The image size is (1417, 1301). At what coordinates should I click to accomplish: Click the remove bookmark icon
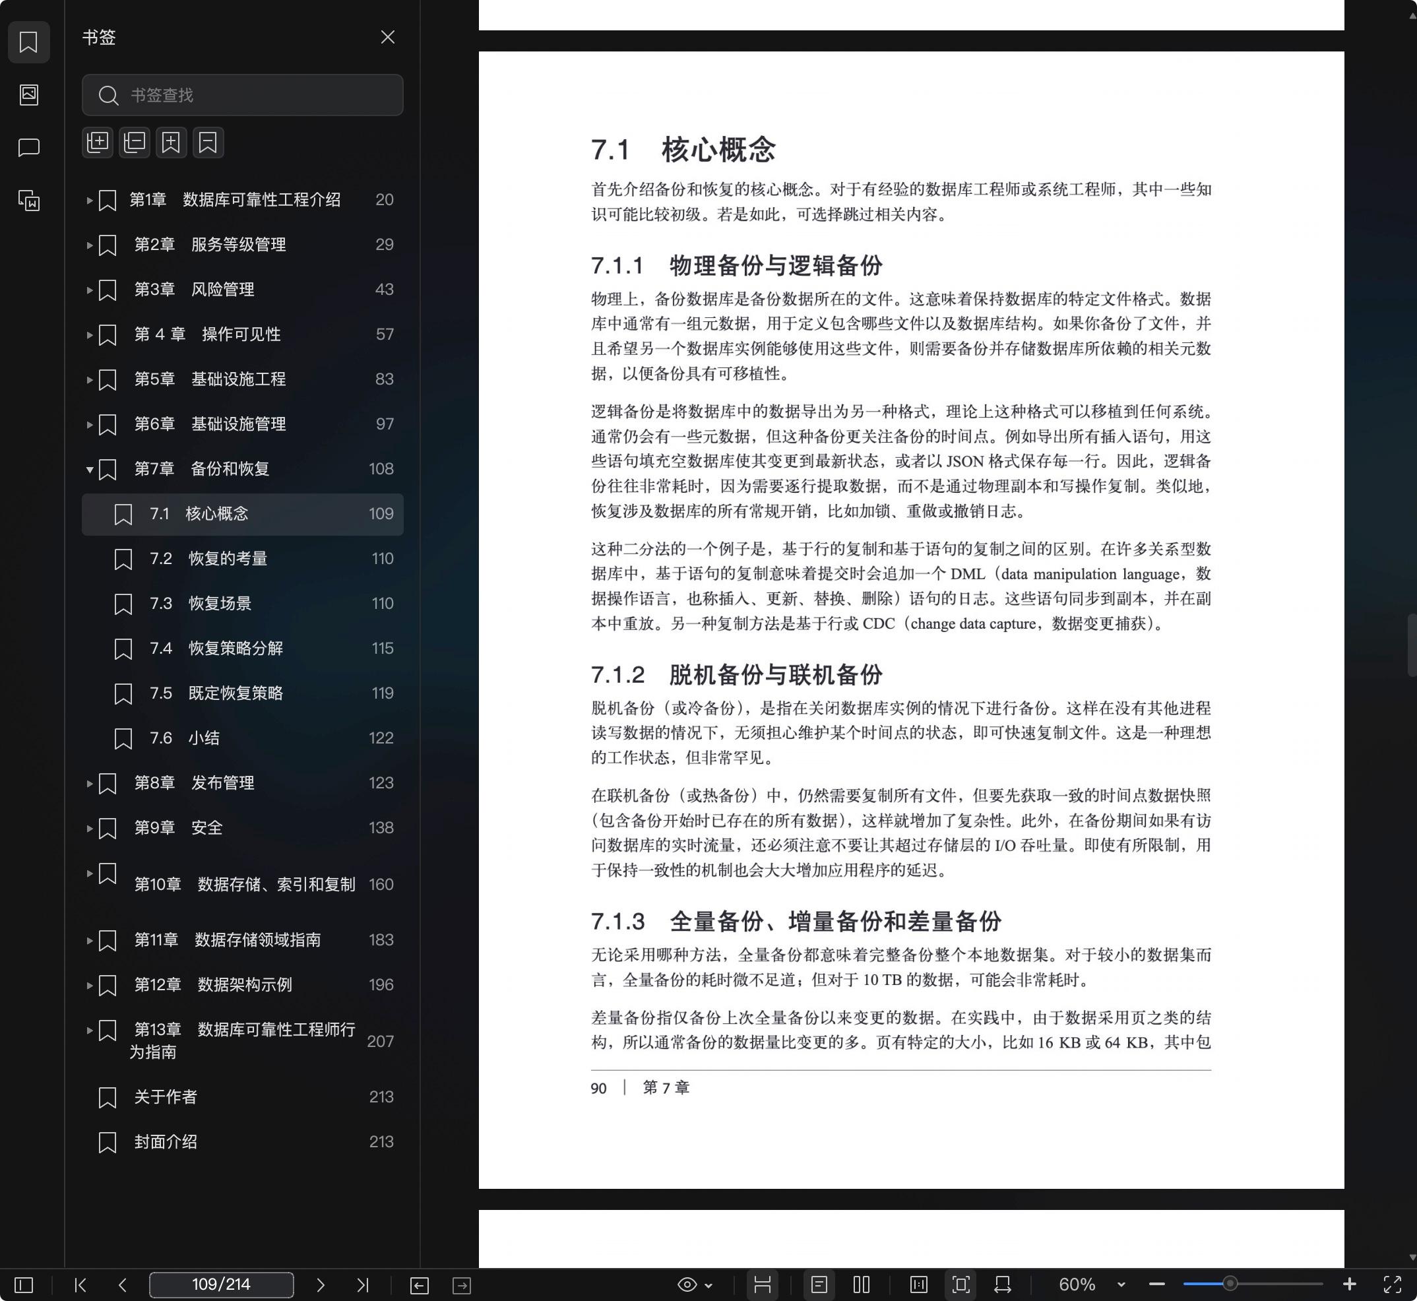[208, 143]
